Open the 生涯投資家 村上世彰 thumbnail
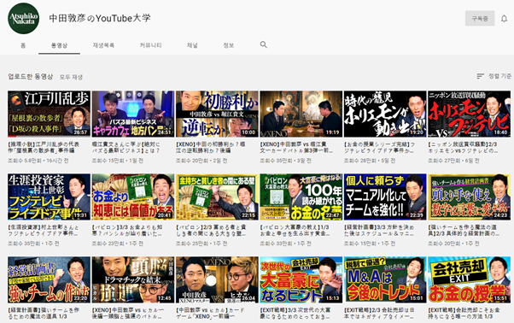The image size is (514, 323). 49,197
